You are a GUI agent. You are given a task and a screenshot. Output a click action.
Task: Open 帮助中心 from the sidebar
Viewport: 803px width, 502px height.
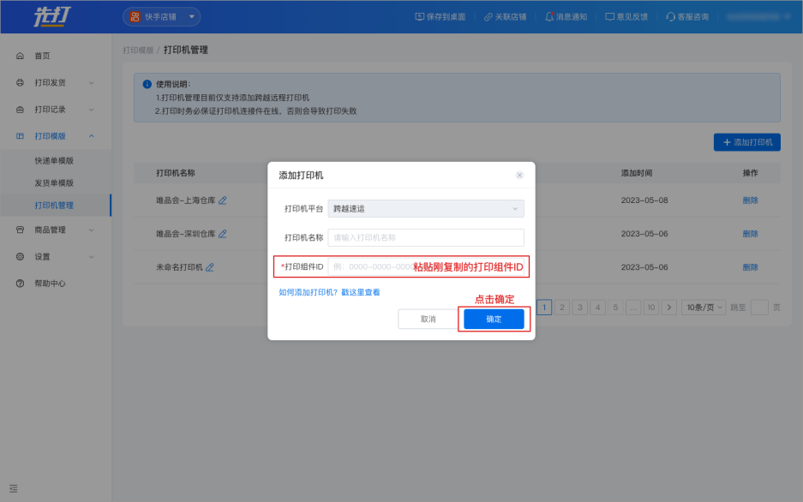[x=50, y=284]
